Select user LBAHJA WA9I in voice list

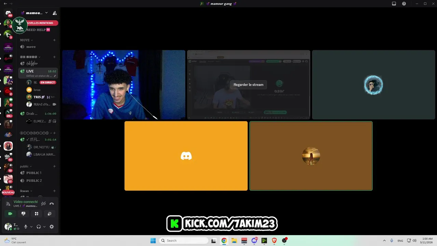(x=41, y=154)
